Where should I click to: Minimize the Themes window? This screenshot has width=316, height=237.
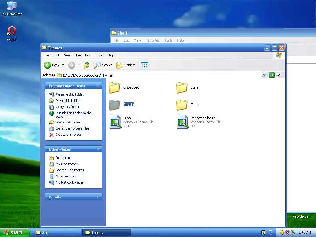click(x=267, y=48)
